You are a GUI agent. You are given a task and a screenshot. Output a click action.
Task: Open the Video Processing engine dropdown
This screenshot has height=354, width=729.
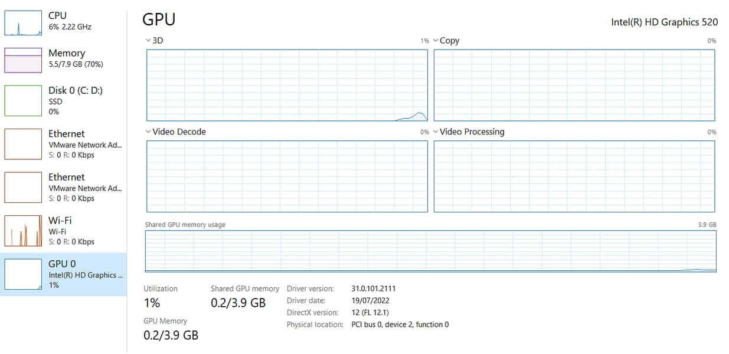(436, 132)
